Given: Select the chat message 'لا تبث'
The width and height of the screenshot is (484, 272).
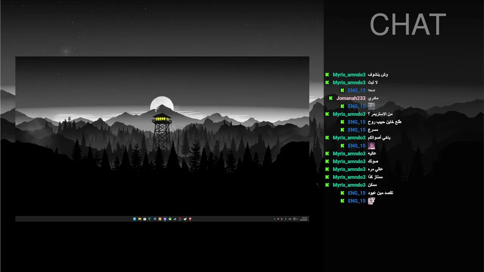Looking at the screenshot, I should 373,82.
